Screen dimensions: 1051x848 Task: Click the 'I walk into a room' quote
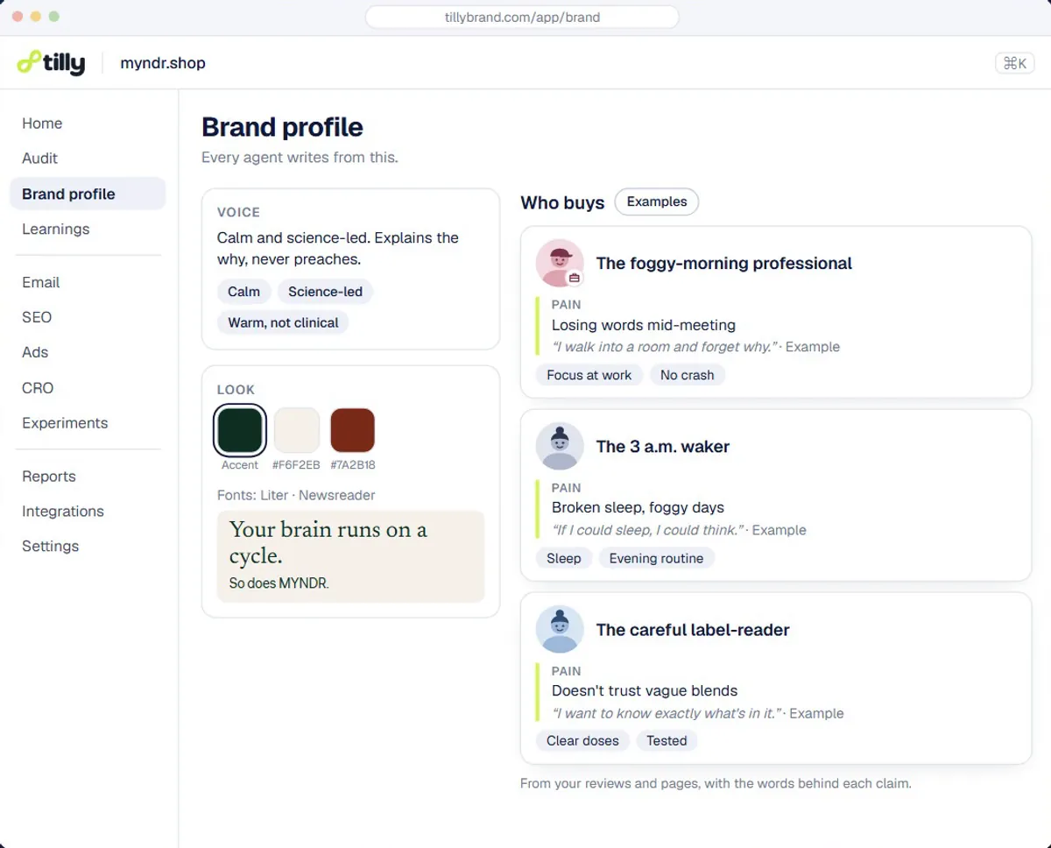[665, 347]
